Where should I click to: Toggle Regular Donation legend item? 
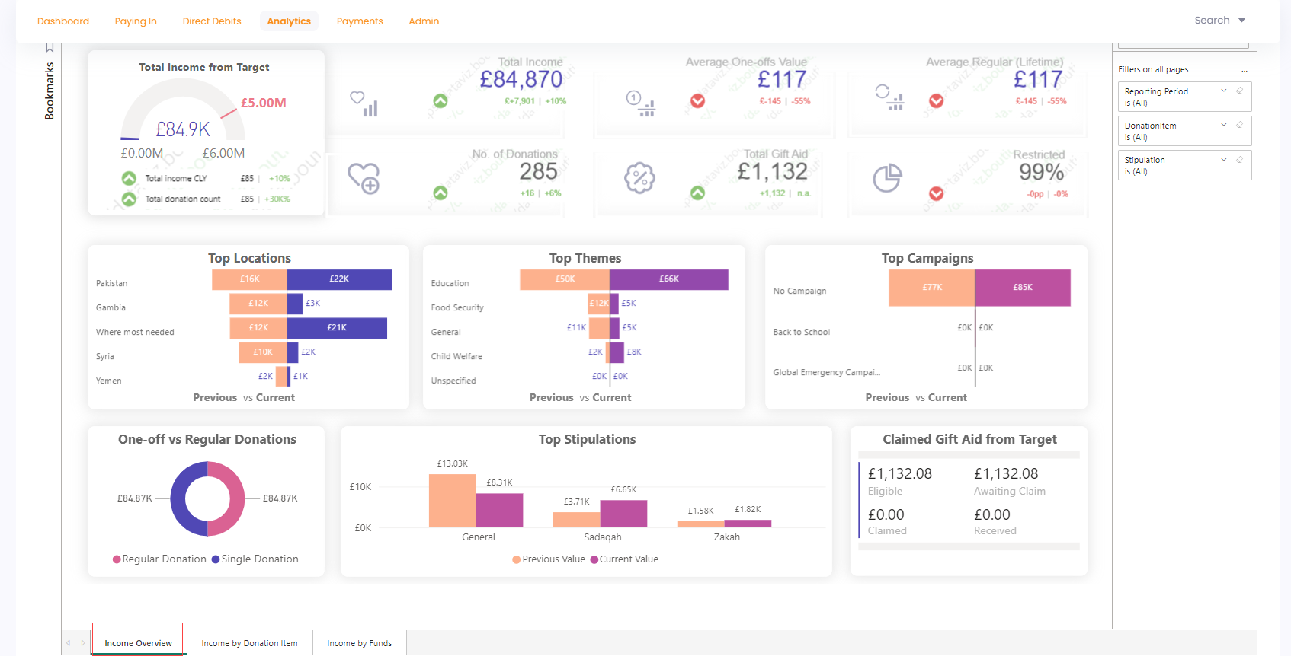click(x=159, y=559)
